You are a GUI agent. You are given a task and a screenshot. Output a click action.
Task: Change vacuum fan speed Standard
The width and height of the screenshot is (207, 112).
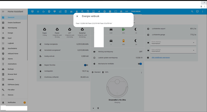tap(96, 72)
